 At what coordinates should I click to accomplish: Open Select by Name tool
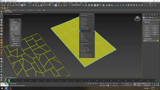[25, 5]
